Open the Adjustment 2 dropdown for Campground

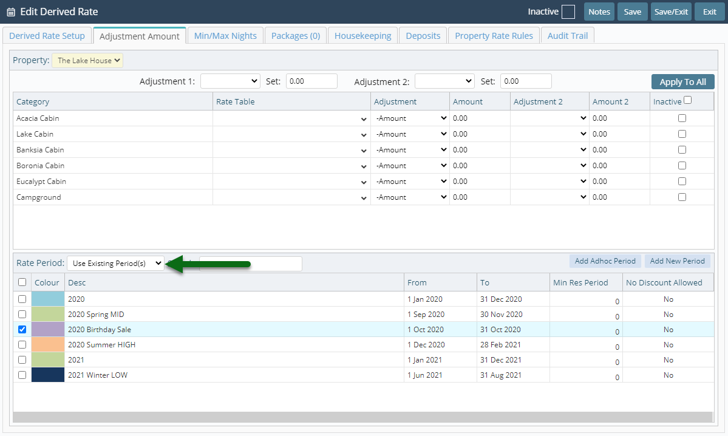(549, 197)
